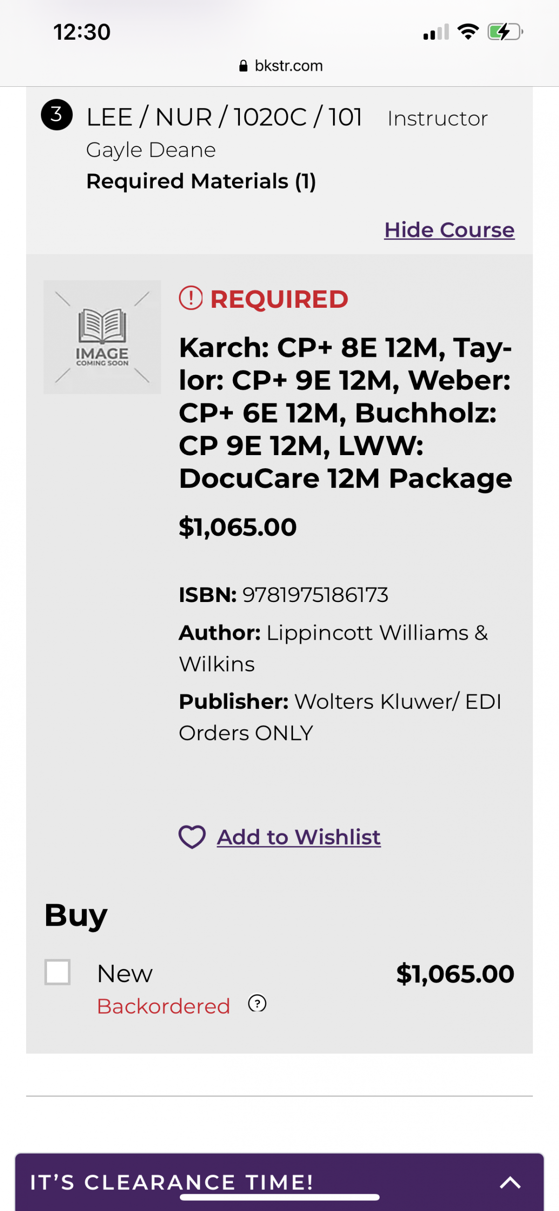Tap the red REQUIRED exclamation icon
This screenshot has height=1211, width=559.
click(x=191, y=298)
